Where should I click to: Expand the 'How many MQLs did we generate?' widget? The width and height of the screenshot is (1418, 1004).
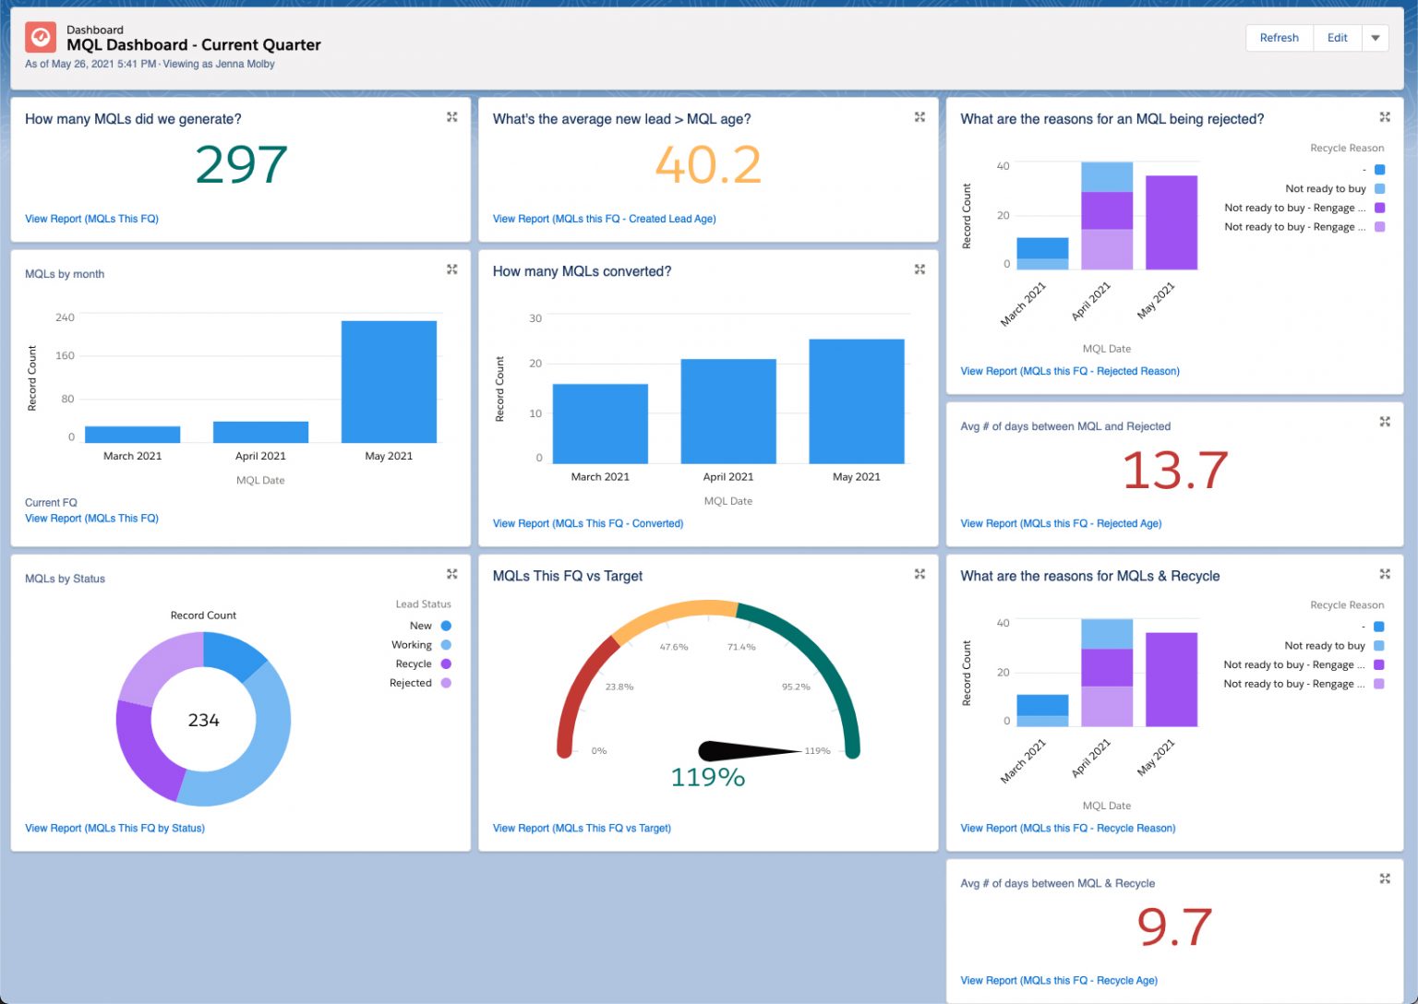tap(451, 116)
